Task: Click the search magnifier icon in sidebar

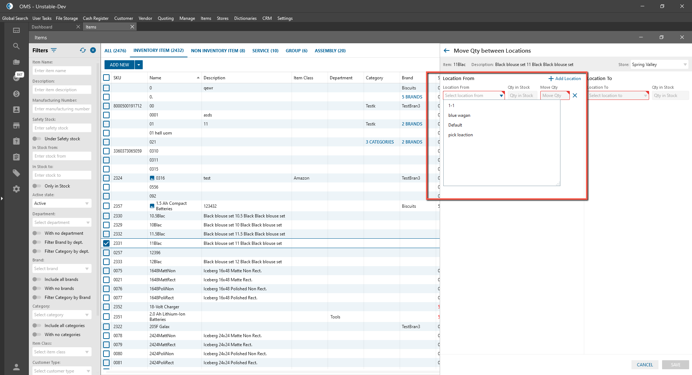Action: pyautogui.click(x=16, y=46)
